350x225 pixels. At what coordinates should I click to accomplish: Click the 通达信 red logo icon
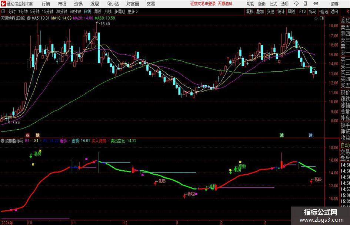coord(3,4)
